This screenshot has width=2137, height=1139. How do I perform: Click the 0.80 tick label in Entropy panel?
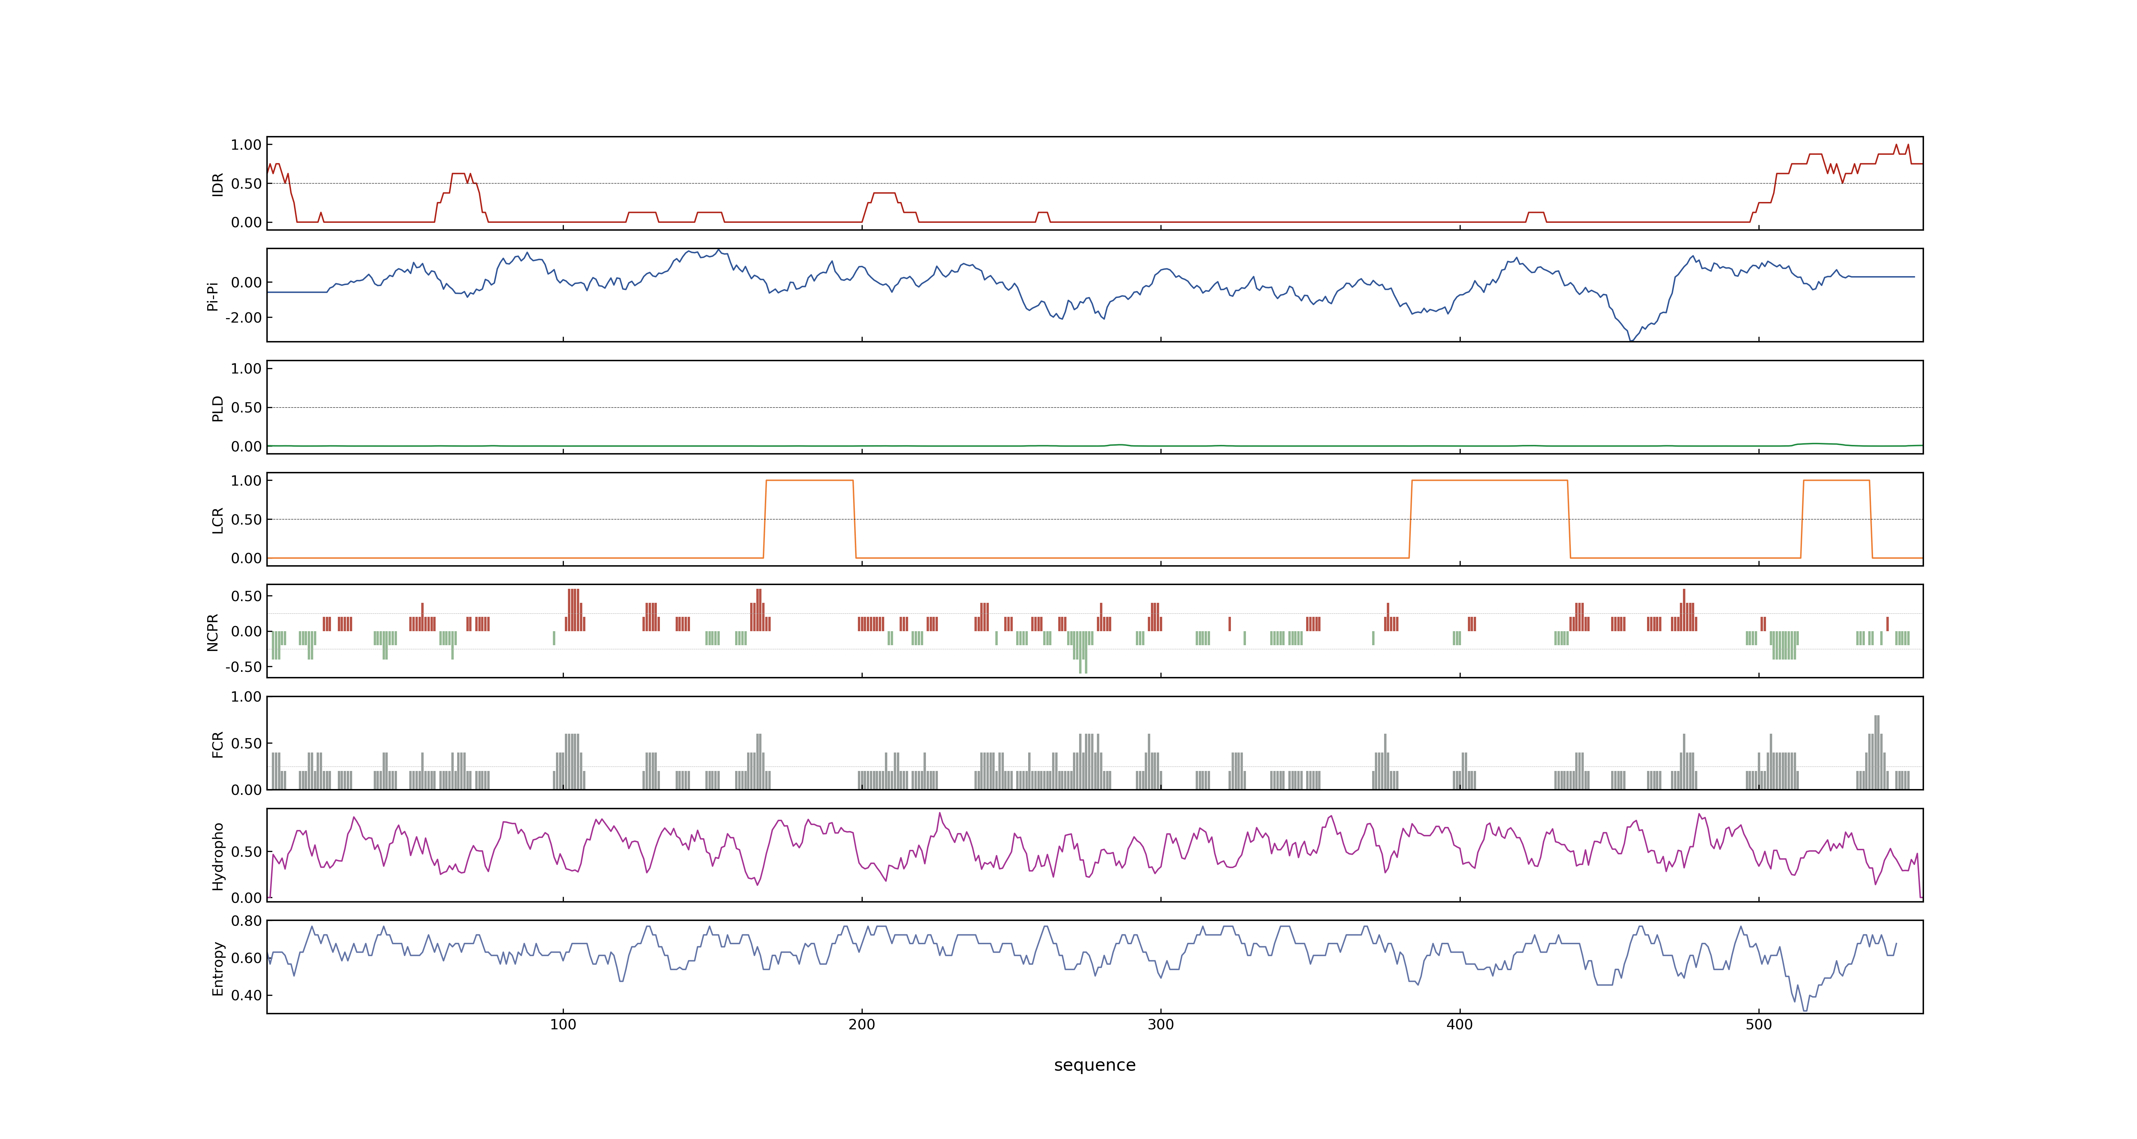click(247, 921)
